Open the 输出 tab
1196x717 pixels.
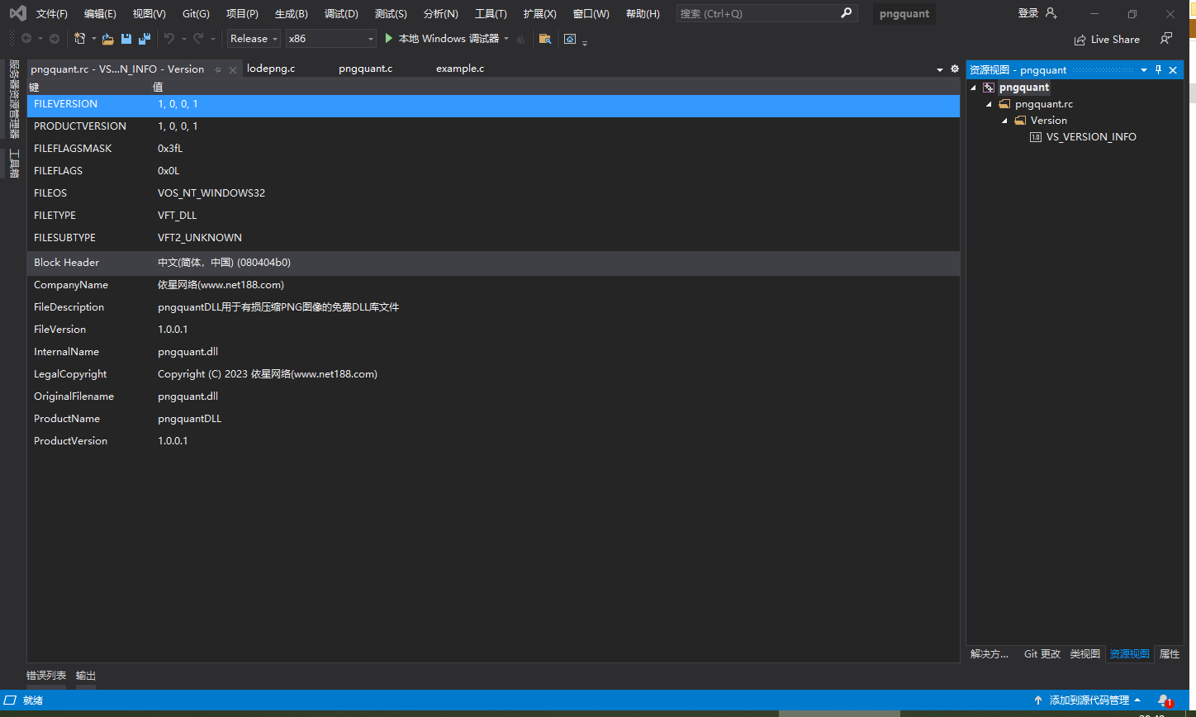(86, 676)
